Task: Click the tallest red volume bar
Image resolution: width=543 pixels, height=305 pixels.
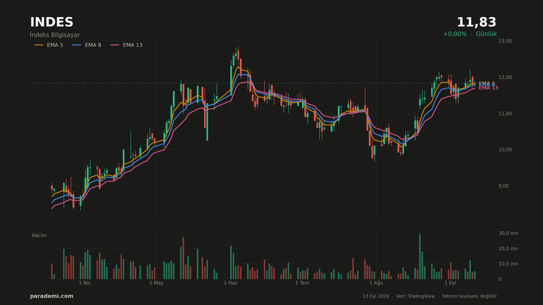Action: tap(183, 258)
